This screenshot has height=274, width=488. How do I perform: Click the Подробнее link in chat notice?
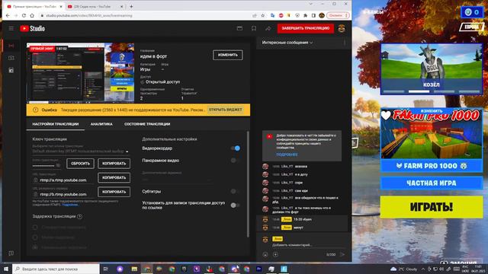[x=287, y=155]
